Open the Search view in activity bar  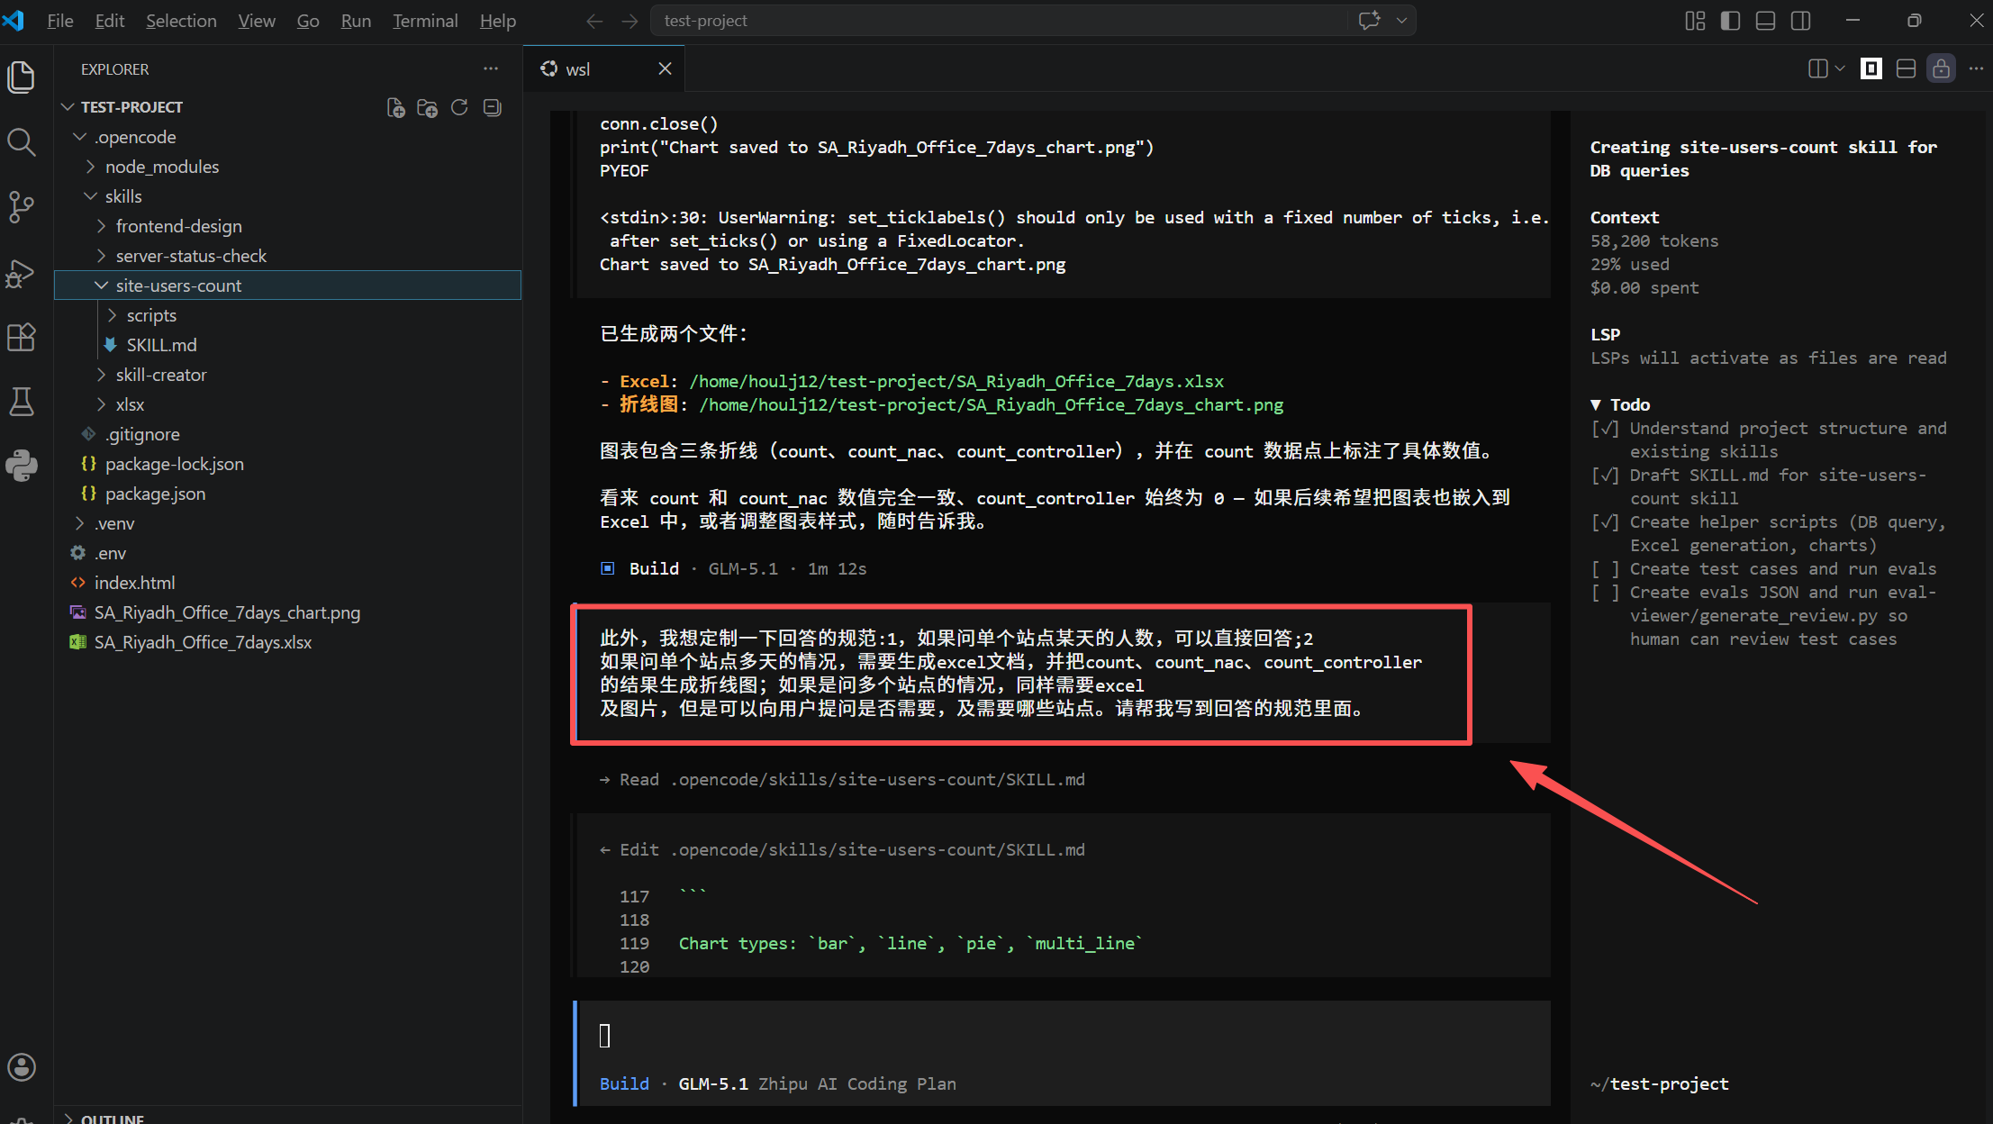tap(22, 141)
